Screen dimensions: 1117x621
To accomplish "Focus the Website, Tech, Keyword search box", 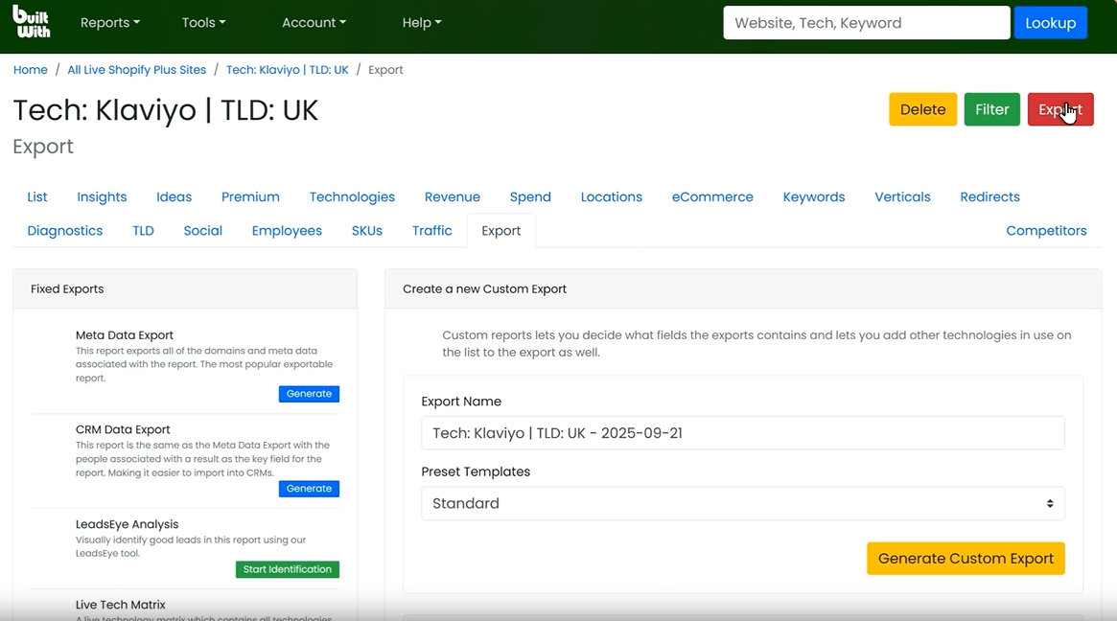I will 866,23.
